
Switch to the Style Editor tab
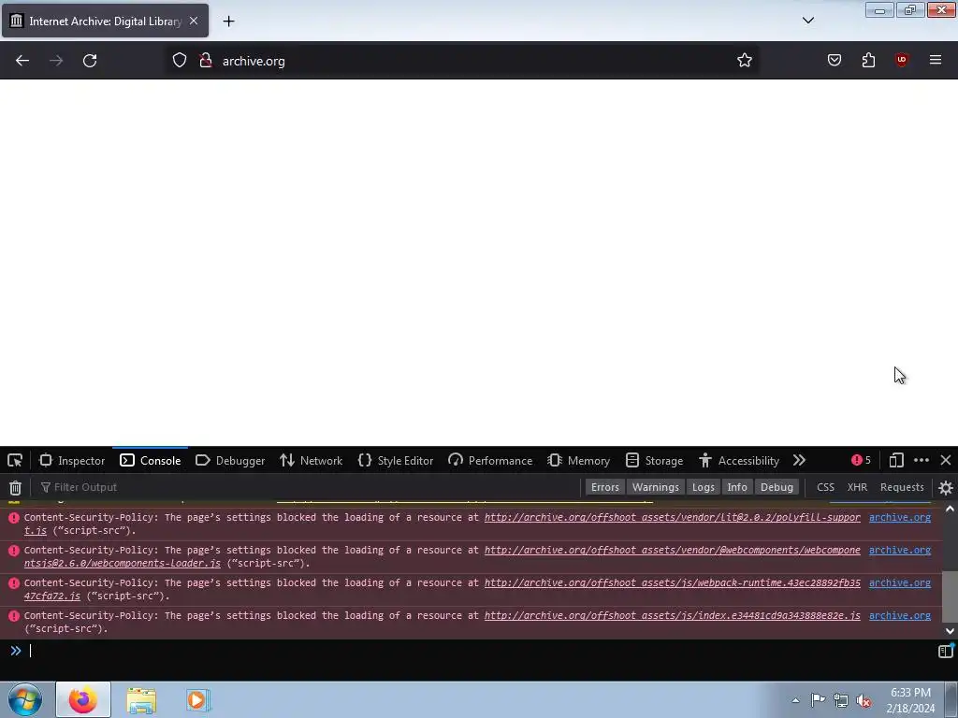(x=396, y=460)
